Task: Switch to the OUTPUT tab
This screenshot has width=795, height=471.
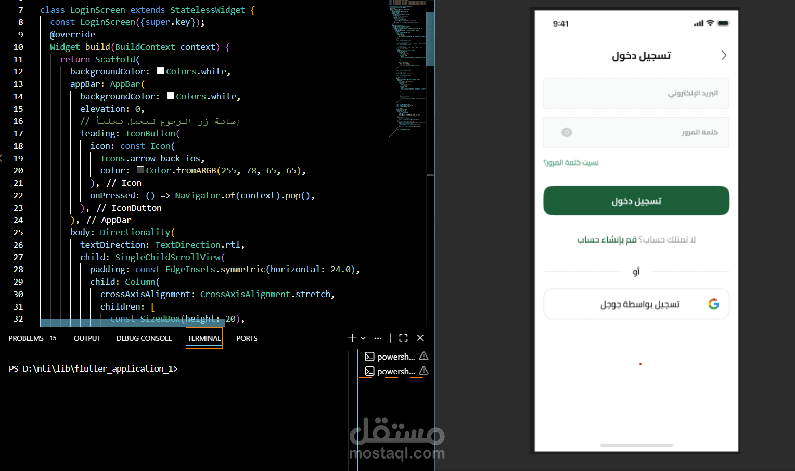Action: pos(87,338)
